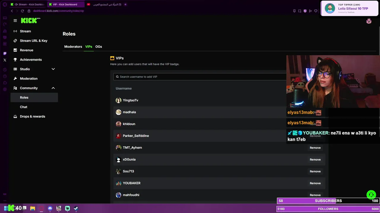Click the green support chat bubble
Screen dimensions: 380x213
pyautogui.click(x=371, y=195)
